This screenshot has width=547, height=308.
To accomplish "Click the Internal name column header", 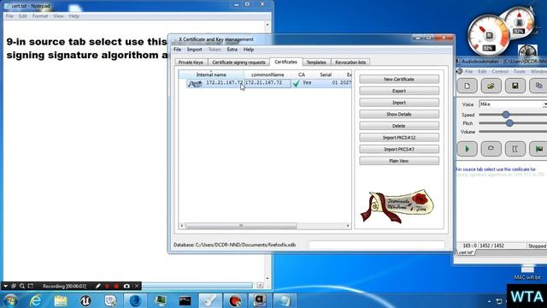I will click(211, 74).
